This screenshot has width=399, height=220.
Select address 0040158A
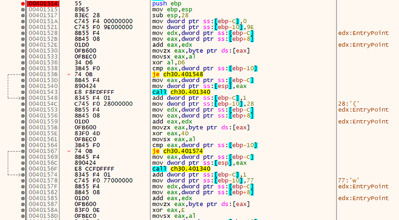pyautogui.click(x=43, y=210)
